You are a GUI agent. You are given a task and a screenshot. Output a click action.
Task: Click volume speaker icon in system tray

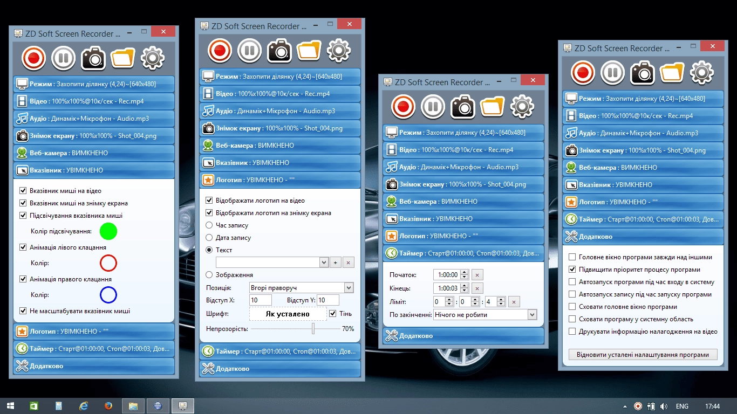pyautogui.click(x=664, y=406)
